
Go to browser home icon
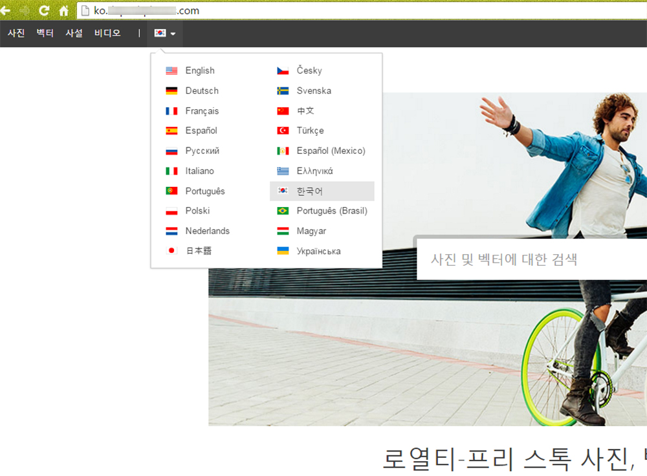pyautogui.click(x=63, y=10)
